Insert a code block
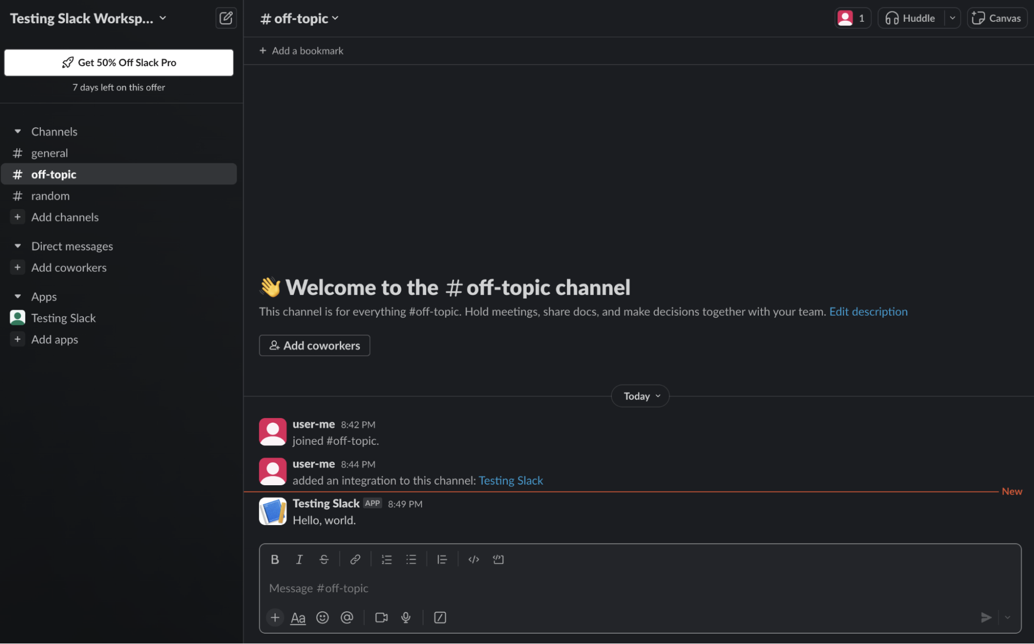 (x=498, y=559)
